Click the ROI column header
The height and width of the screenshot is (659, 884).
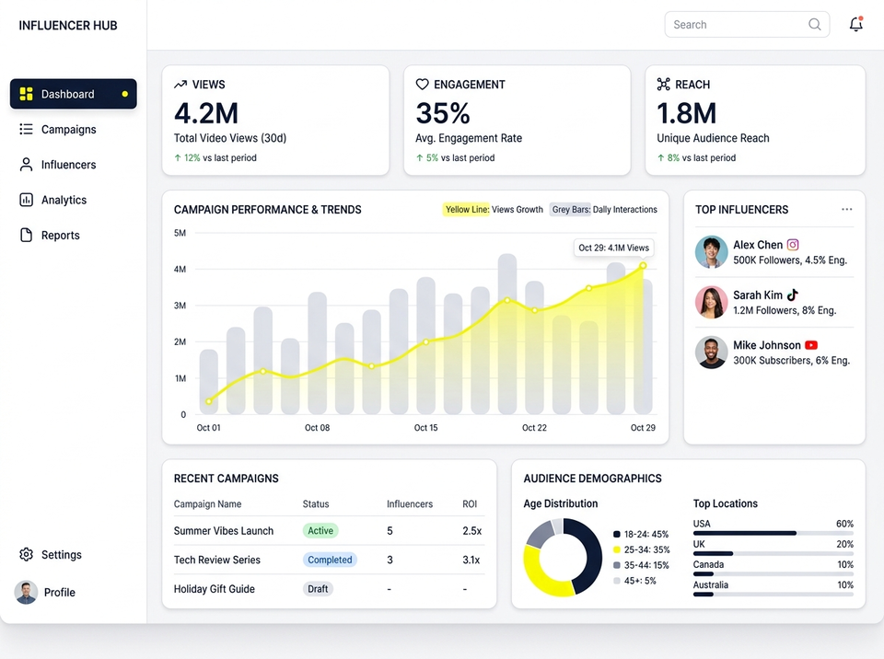coord(470,504)
